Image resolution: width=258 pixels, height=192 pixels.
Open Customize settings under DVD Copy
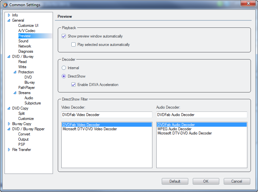coord(26,119)
